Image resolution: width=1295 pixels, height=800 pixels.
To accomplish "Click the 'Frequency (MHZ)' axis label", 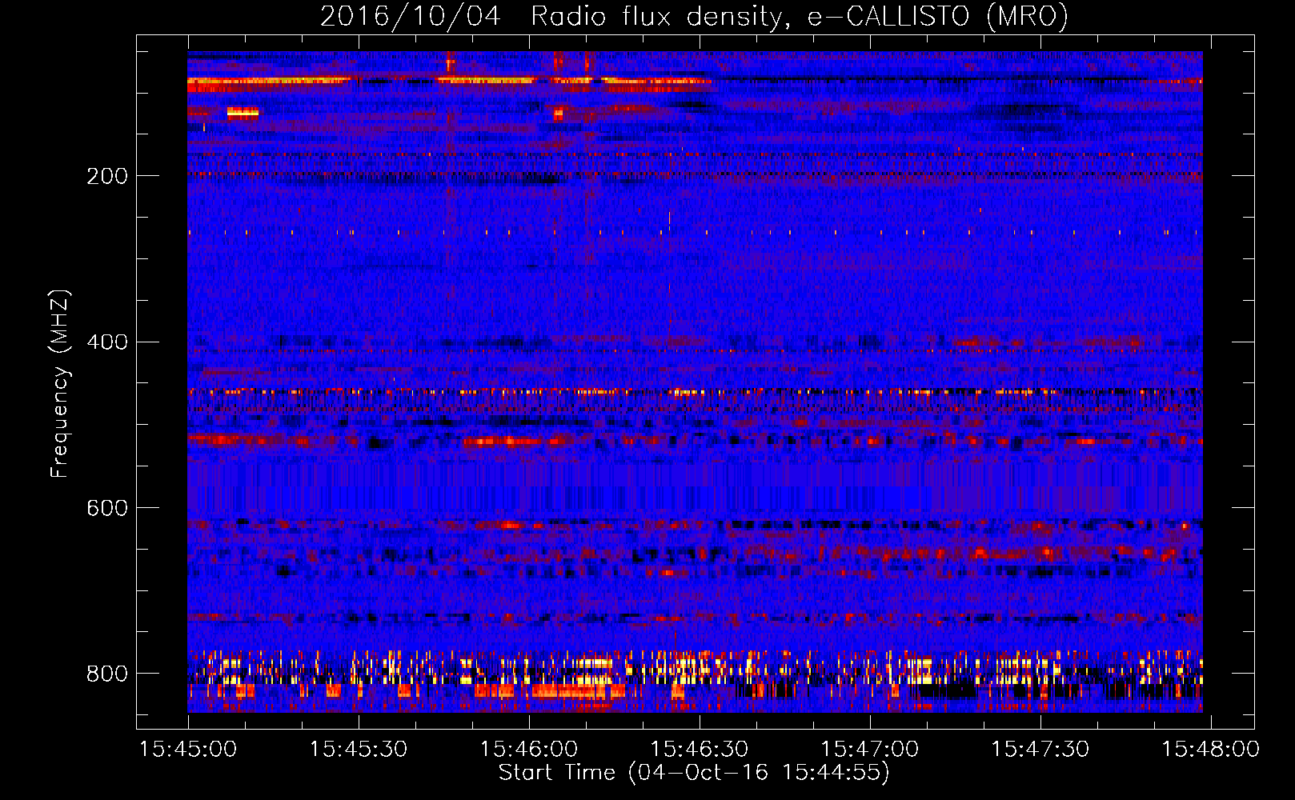I will pyautogui.click(x=60, y=384).
